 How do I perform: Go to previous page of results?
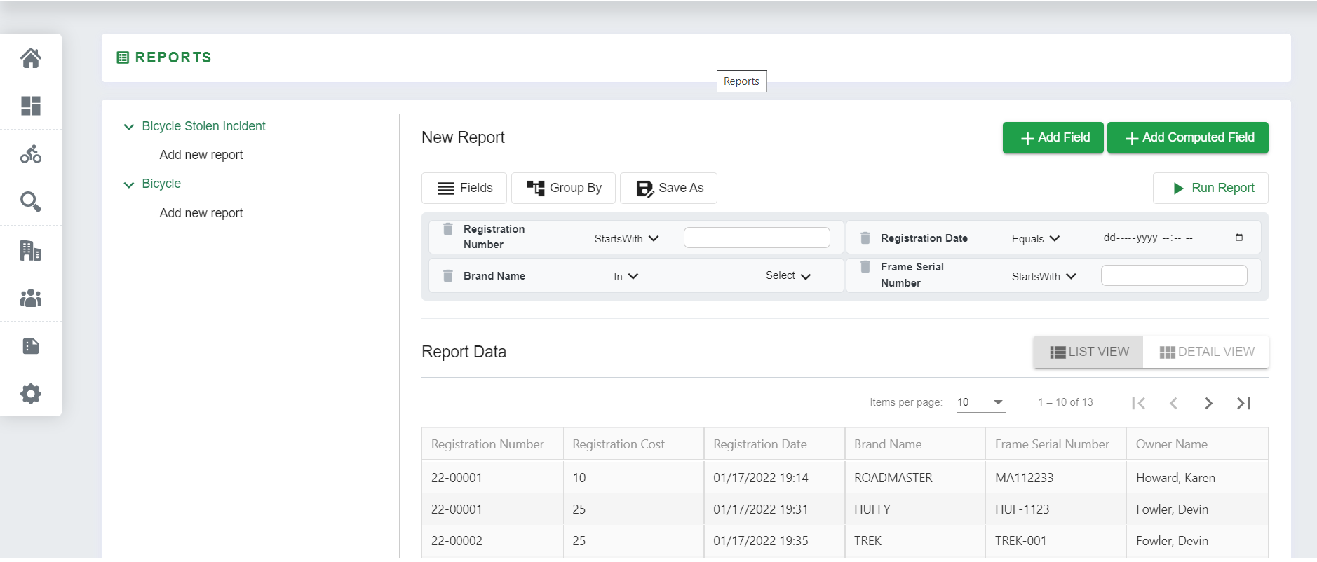click(x=1173, y=403)
